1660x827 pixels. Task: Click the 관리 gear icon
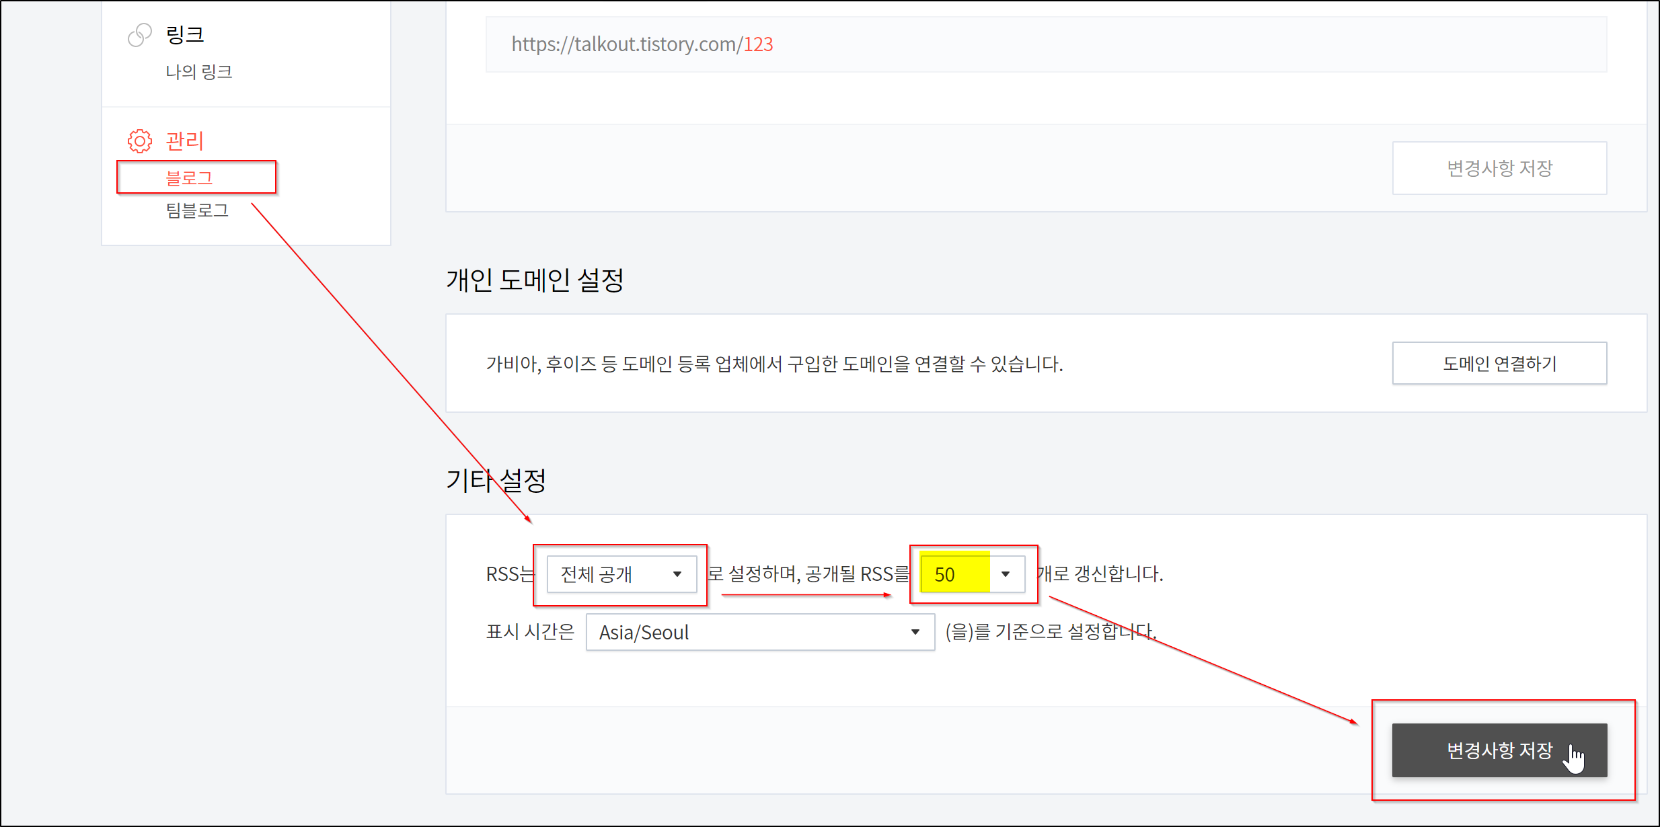click(139, 141)
